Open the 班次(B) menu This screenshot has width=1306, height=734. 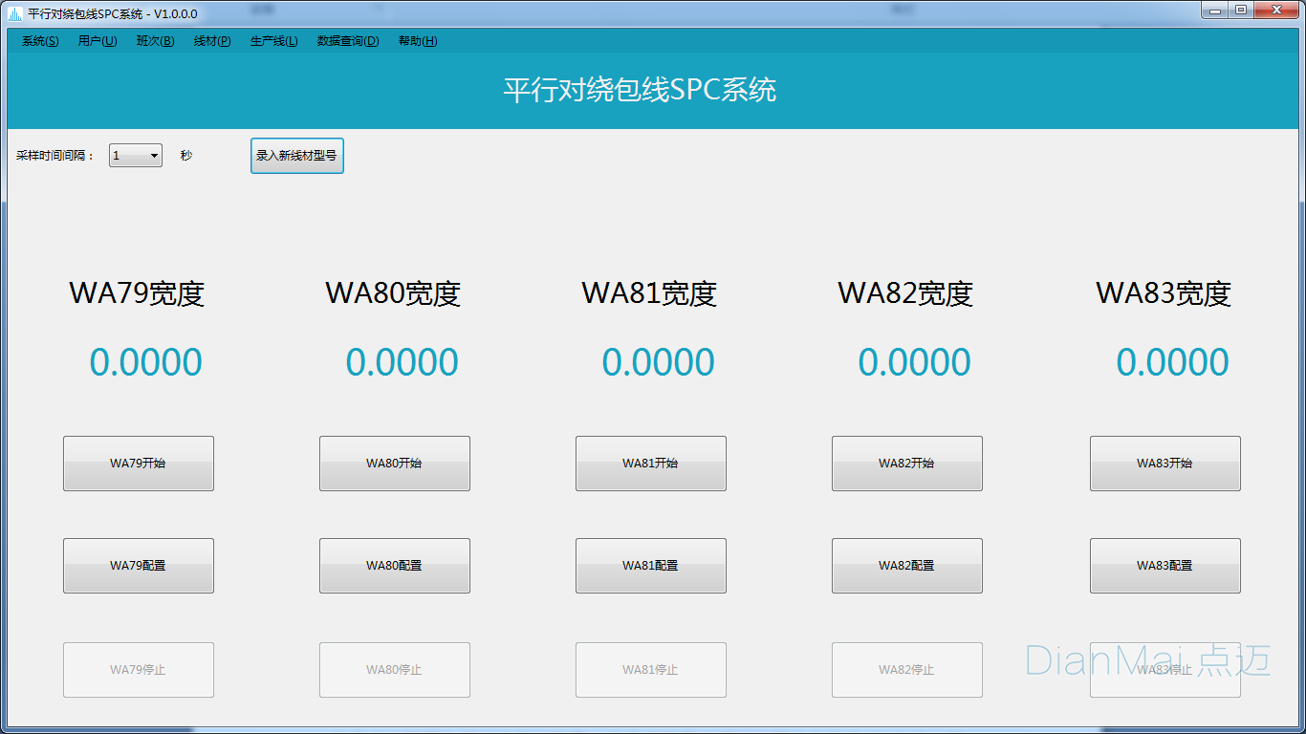155,41
